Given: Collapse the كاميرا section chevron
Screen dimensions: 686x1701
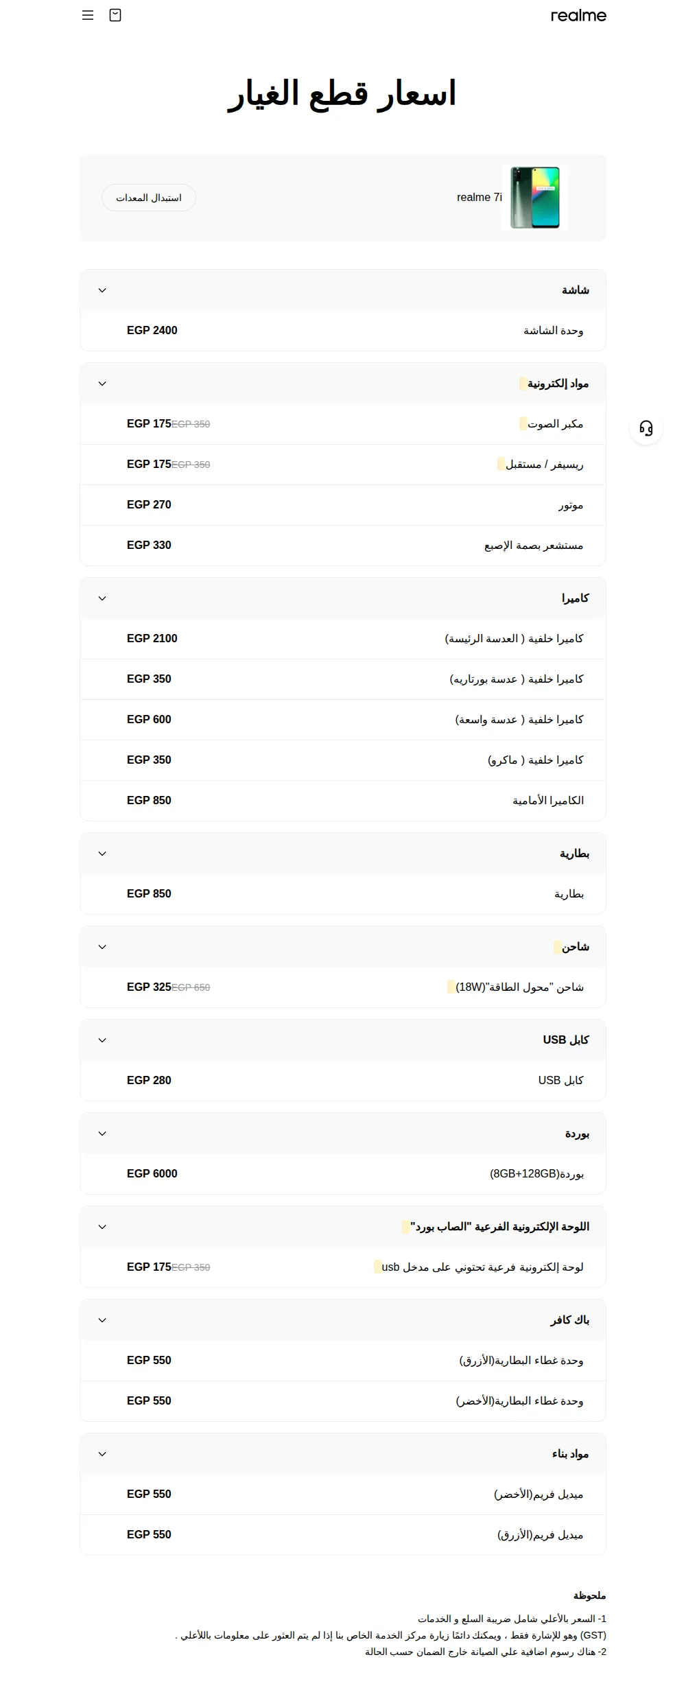Looking at the screenshot, I should pyautogui.click(x=102, y=598).
